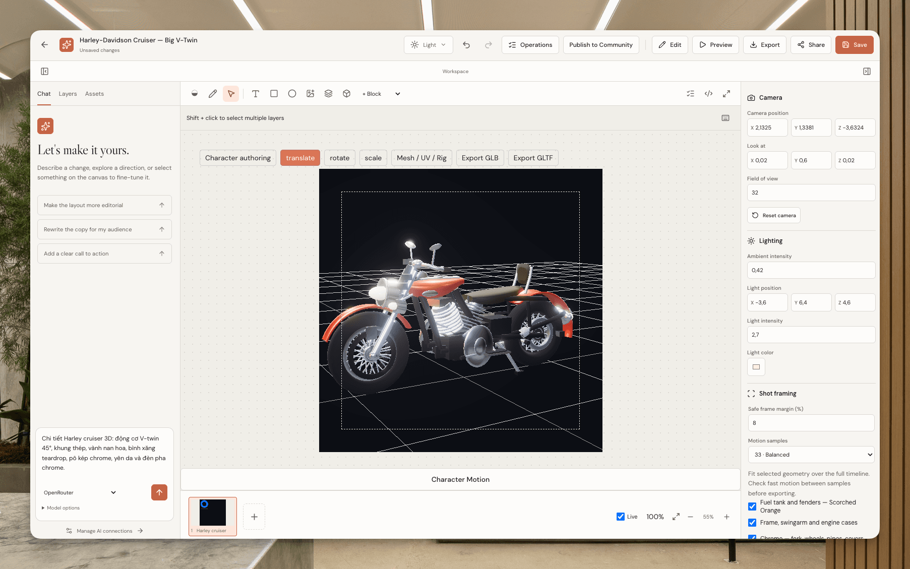Click the Field of view input
This screenshot has width=910, height=569.
point(811,193)
